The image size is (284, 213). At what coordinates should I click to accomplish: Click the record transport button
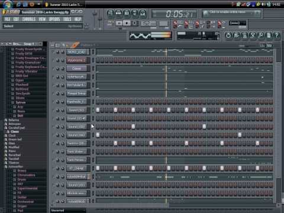coord(134,23)
